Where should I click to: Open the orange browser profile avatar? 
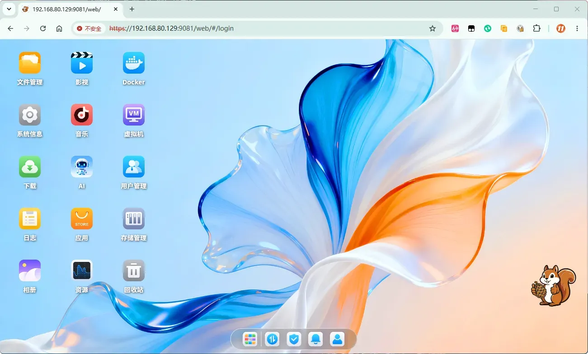click(560, 28)
